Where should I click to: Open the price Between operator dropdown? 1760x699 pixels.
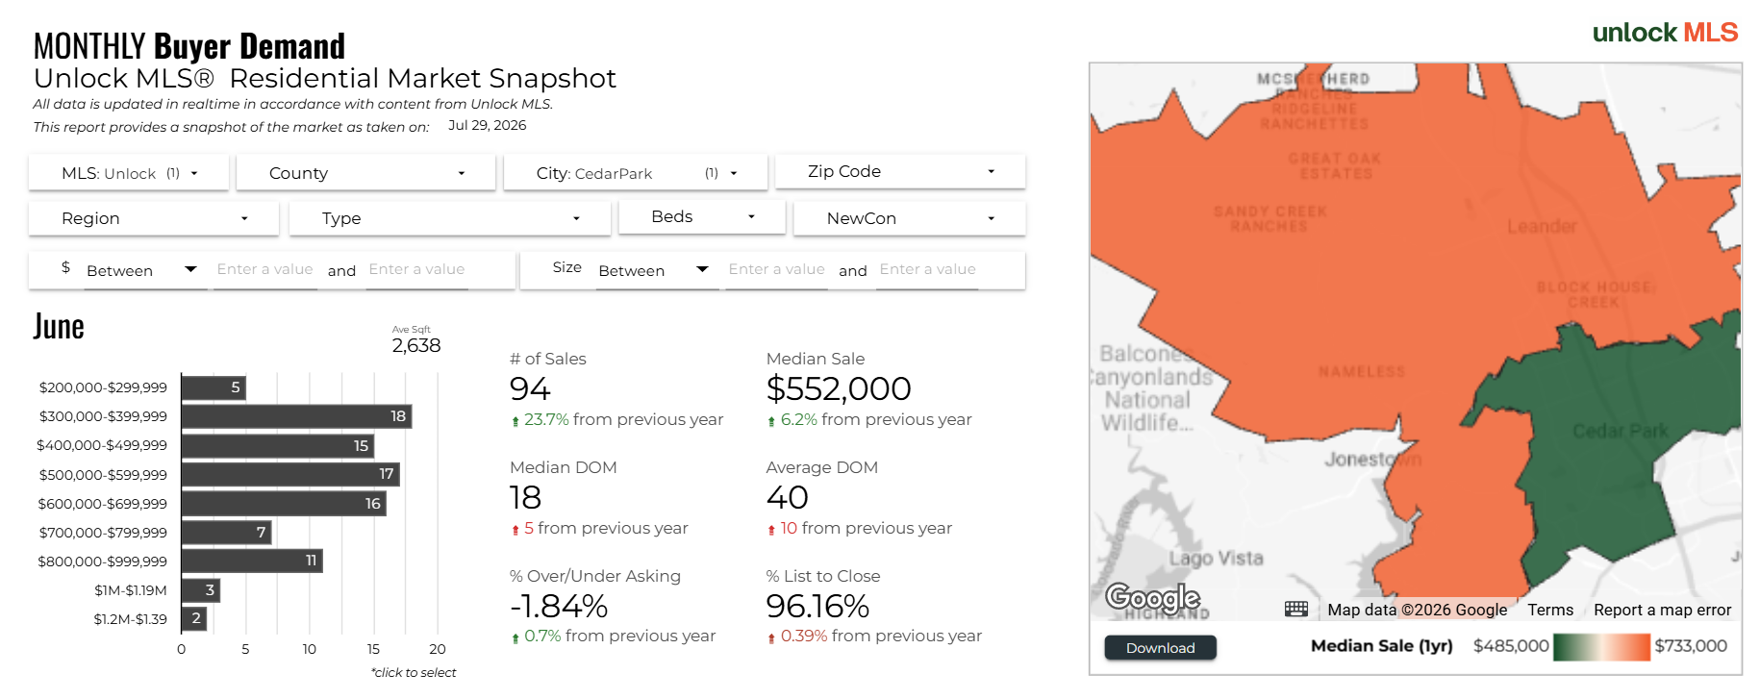click(141, 270)
